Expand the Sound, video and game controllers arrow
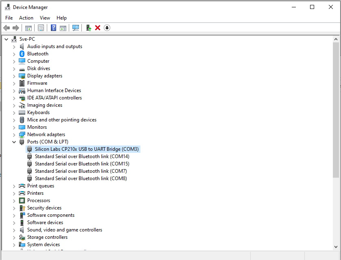Screen dimensions: 341x260 pyautogui.click(x=14, y=230)
